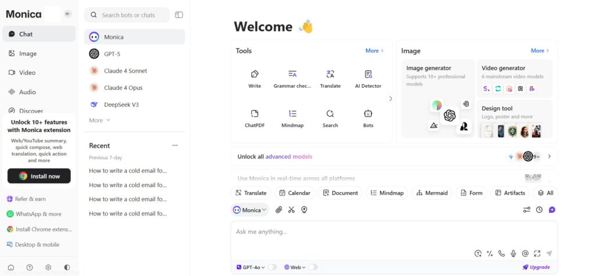Click Install Chrome extension link
Image resolution: width=595 pixels, height=276 pixels.
click(x=39, y=230)
